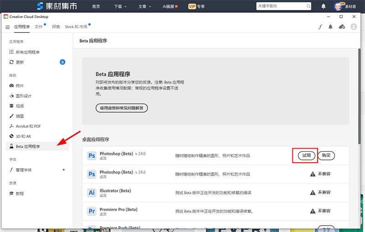Click the flask icon beside Beta 应用程序
The height and width of the screenshot is (232, 365).
(x=11, y=146)
